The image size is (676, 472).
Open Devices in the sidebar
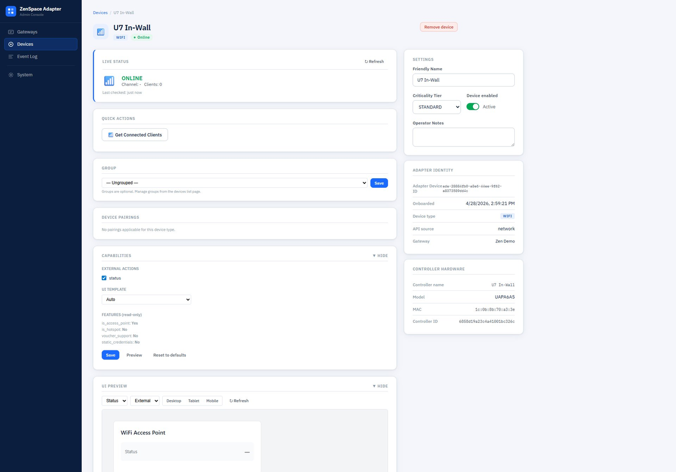coord(41,44)
